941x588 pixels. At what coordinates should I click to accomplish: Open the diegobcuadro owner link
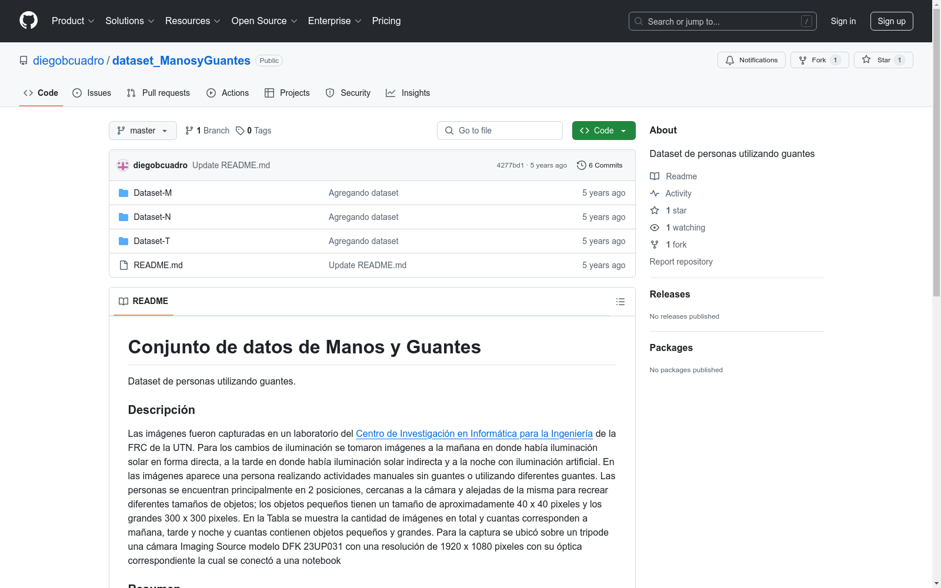click(x=68, y=61)
